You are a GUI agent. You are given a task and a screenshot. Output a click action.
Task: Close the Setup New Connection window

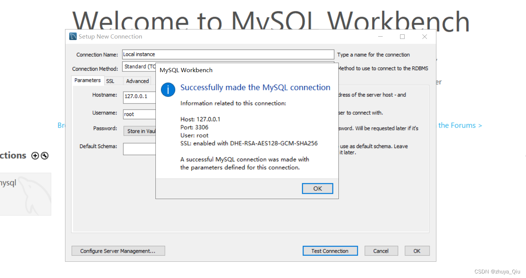click(425, 37)
